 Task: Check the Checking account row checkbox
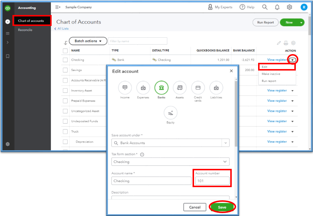point(65,60)
